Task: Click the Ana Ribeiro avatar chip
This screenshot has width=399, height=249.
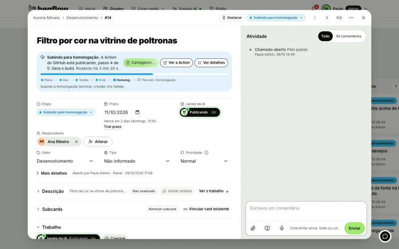Action: pyautogui.click(x=59, y=142)
